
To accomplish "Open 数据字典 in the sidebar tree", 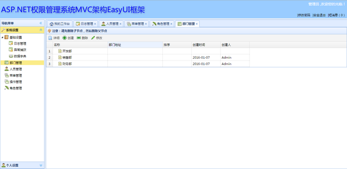I will point(20,56).
